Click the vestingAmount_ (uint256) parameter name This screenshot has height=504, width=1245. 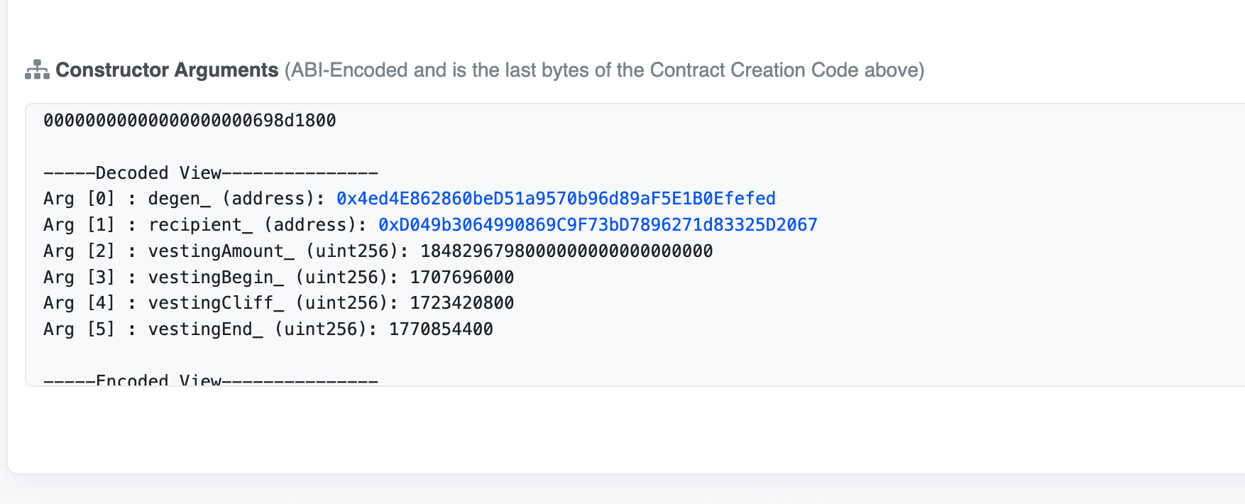pos(278,251)
